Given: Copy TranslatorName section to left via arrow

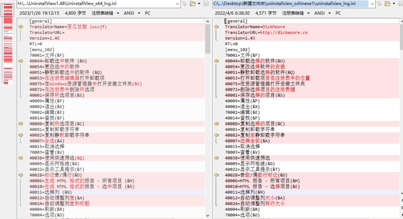Looking at the screenshot, I should [x=216, y=27].
